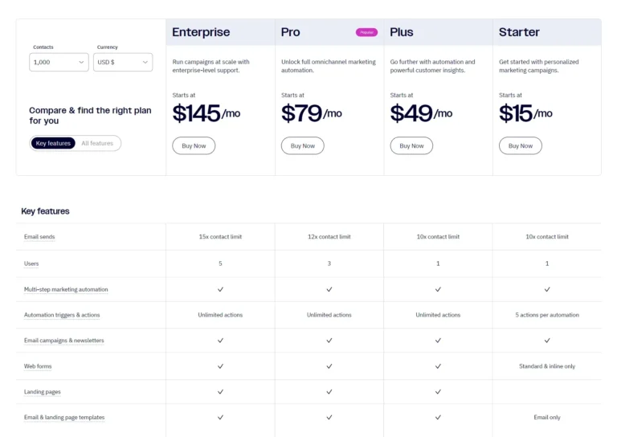Click Buy Now under the $15 Starter plan
The image size is (617, 437).
pos(521,146)
